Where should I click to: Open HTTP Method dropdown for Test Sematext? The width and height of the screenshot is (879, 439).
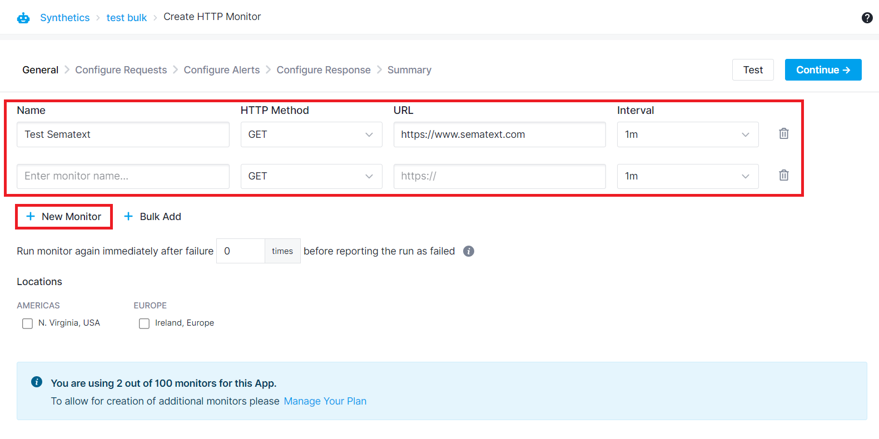click(311, 134)
